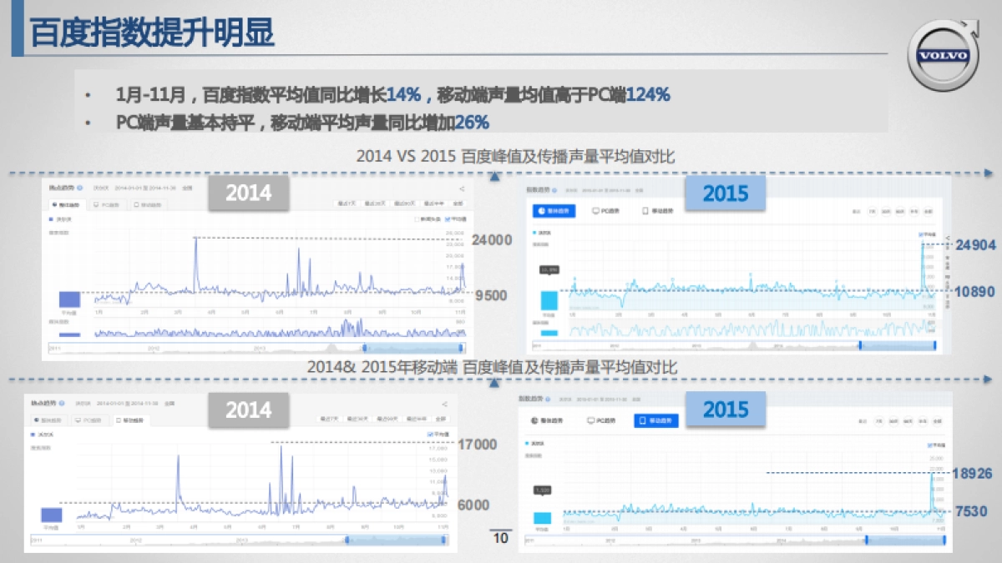Click the info icon beside 热点趋势 title

tap(81, 188)
